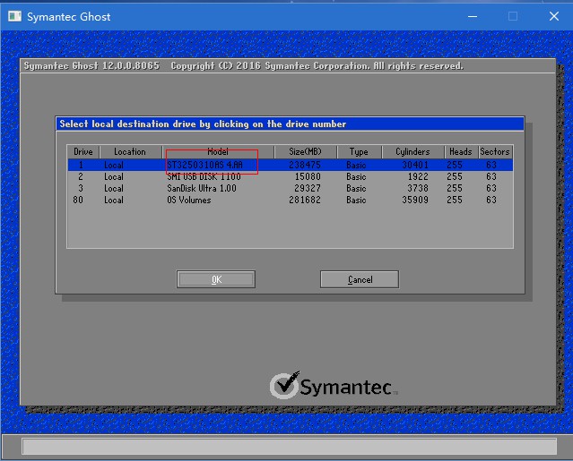Click the Drive column header
Image resolution: width=573 pixels, height=461 pixels.
tap(83, 152)
